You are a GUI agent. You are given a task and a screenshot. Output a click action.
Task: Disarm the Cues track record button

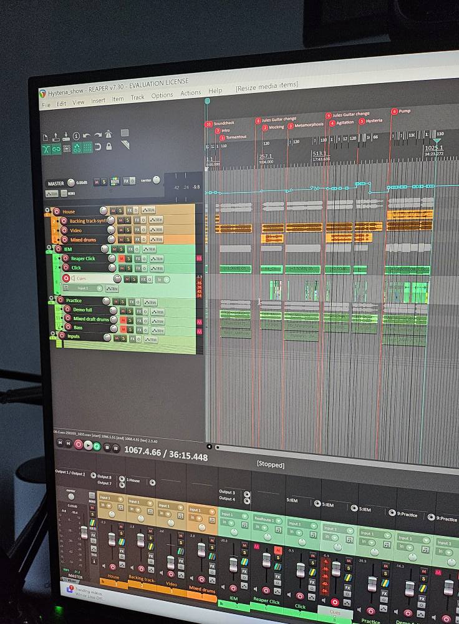pos(66,278)
